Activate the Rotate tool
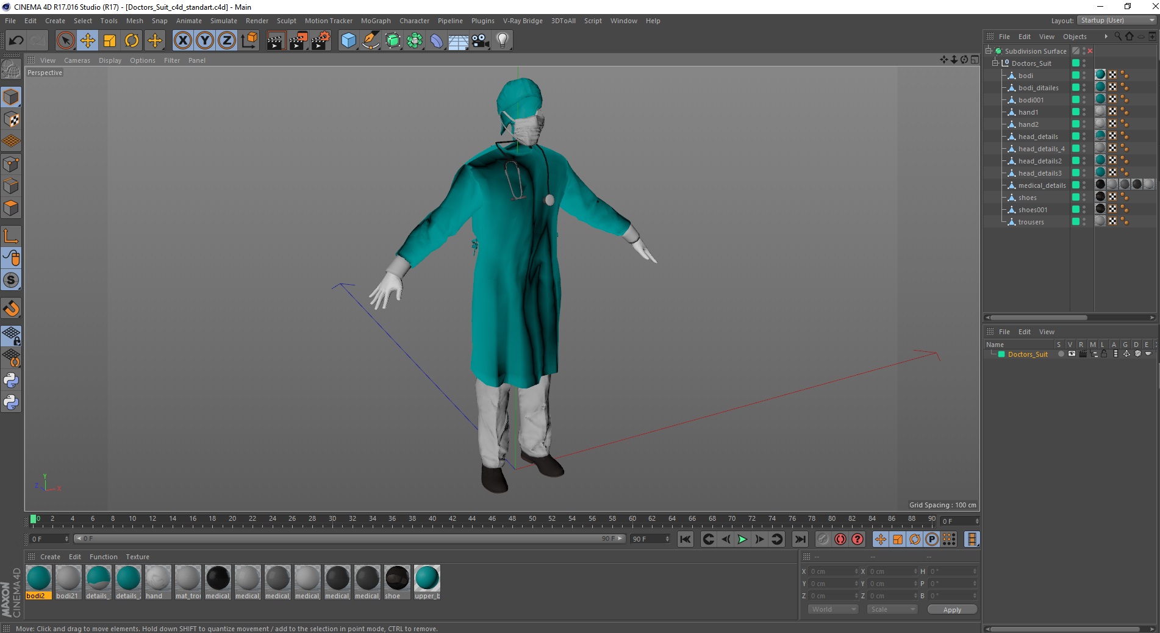 pos(132,41)
